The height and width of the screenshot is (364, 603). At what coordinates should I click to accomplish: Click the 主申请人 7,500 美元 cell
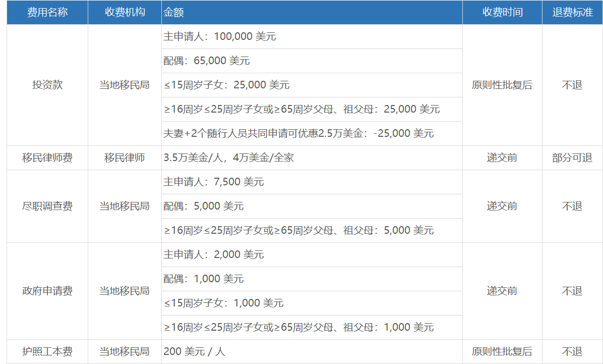pos(214,182)
